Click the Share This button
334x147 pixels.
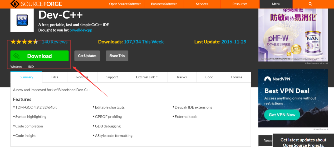pyautogui.click(x=117, y=56)
